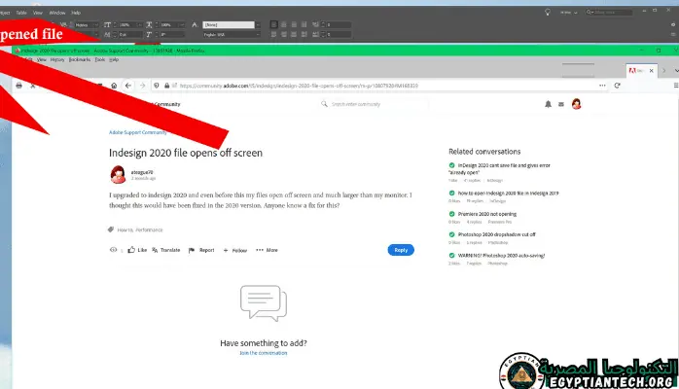Open the user profile avatar in header
The height and width of the screenshot is (389, 679).
click(576, 104)
